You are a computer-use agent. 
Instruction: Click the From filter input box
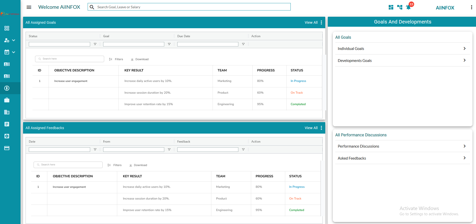[x=134, y=150]
